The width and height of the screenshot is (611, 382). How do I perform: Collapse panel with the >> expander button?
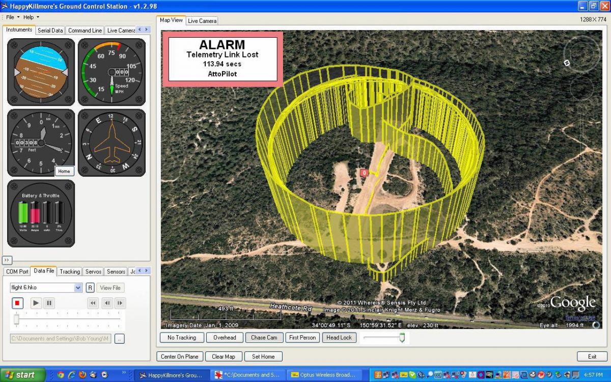(7, 260)
